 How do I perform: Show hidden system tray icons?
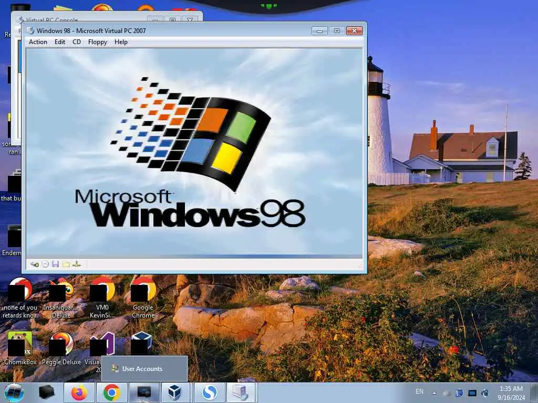434,393
